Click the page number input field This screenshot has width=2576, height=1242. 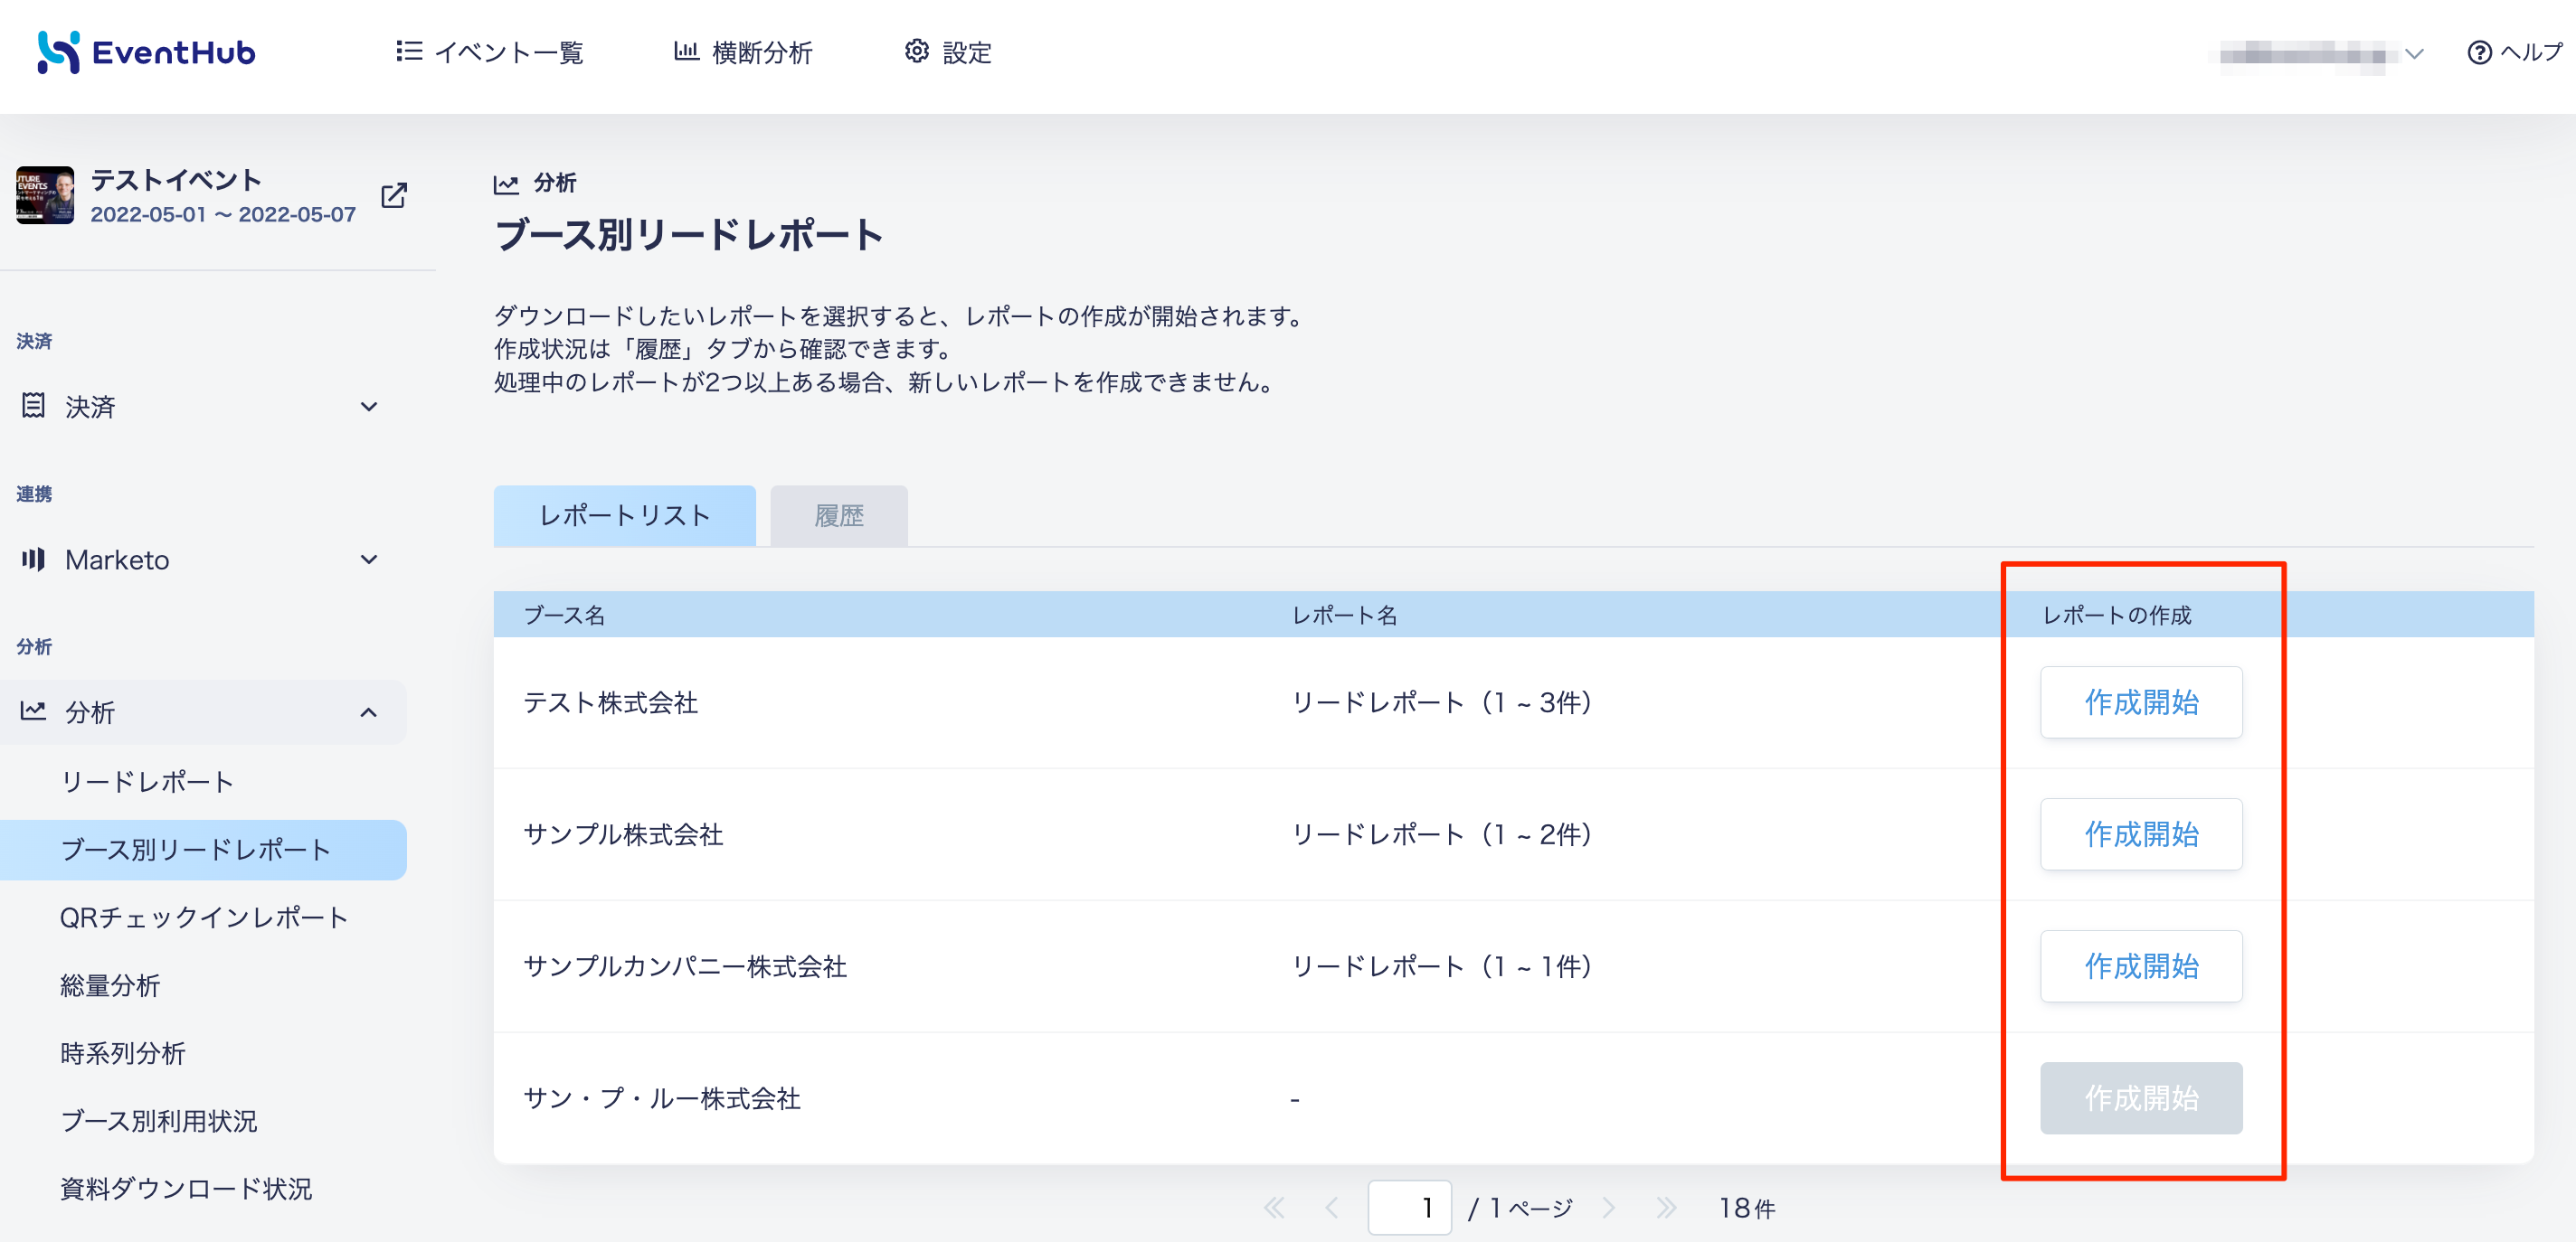(x=1409, y=1207)
